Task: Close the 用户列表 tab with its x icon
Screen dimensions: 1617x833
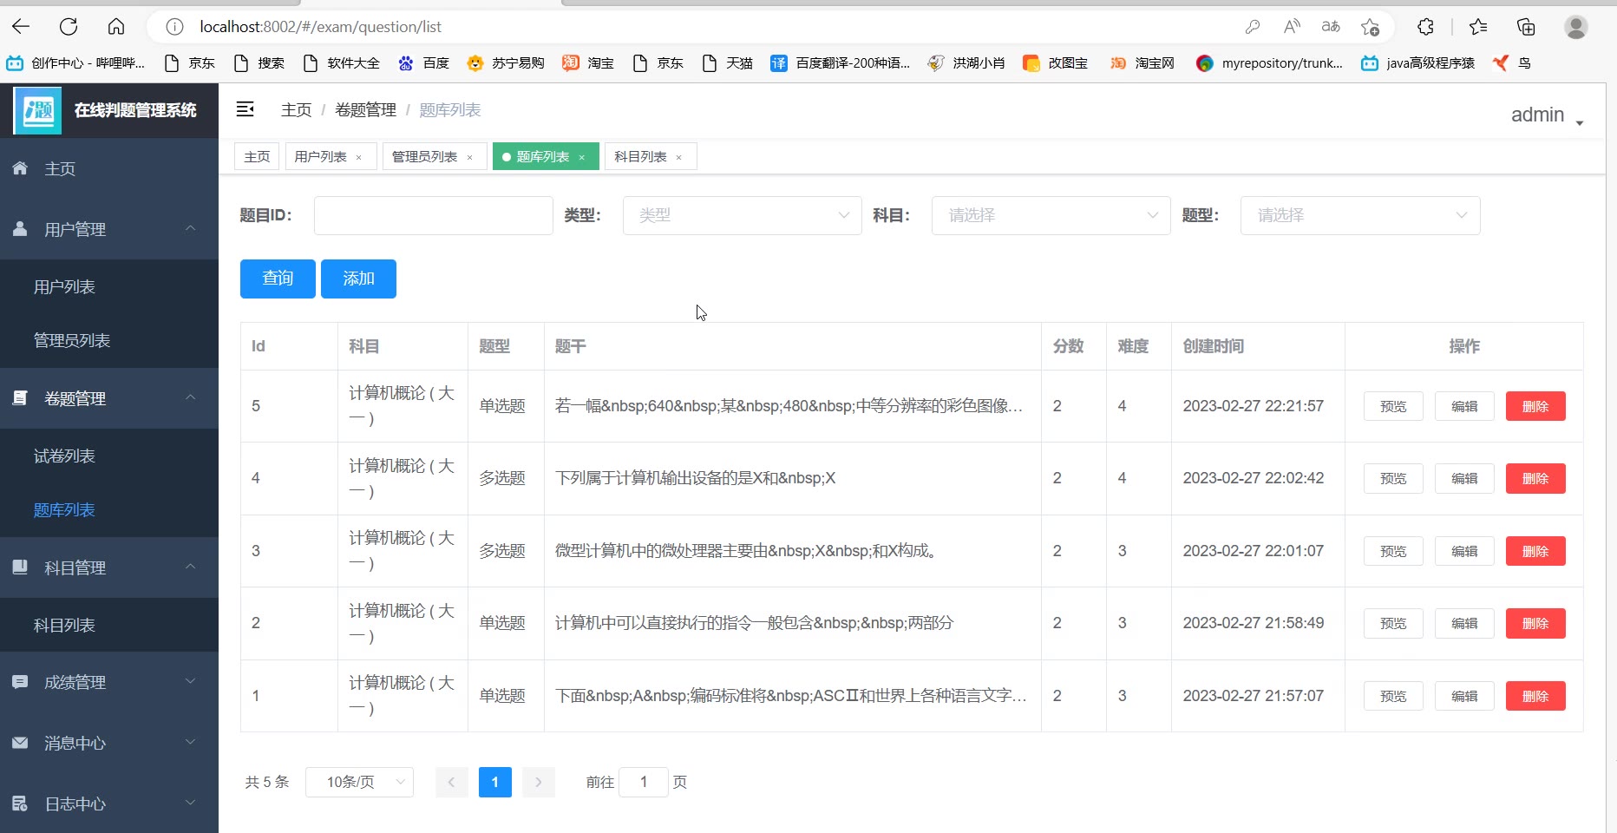Action: 358,157
